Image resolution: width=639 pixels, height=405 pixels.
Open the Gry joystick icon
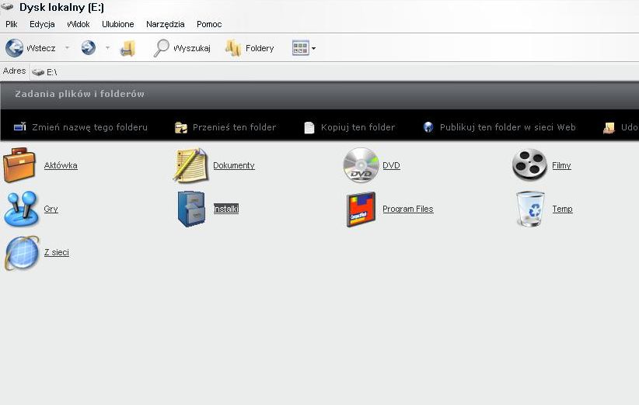tap(21, 209)
